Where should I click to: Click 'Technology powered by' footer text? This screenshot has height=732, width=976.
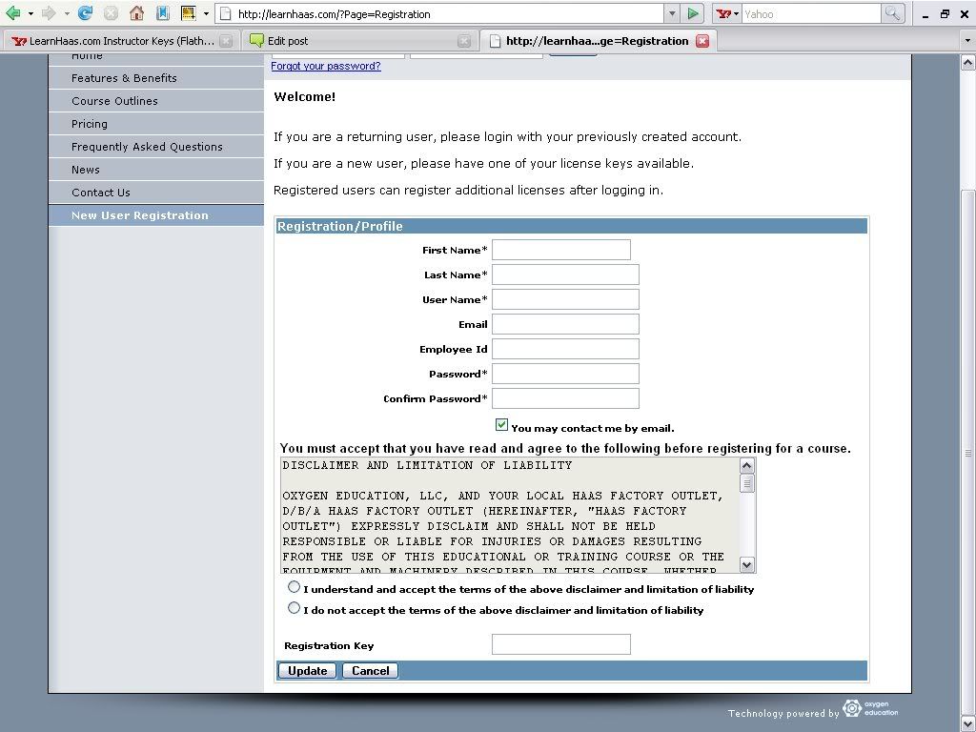(783, 713)
